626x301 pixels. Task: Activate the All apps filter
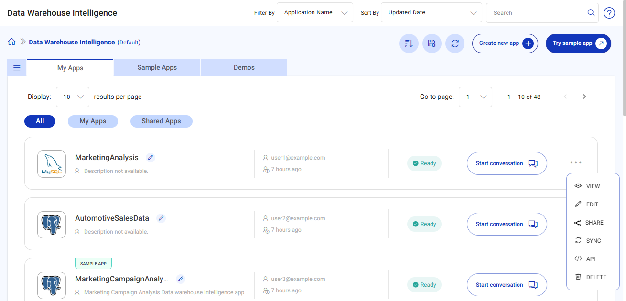click(40, 121)
